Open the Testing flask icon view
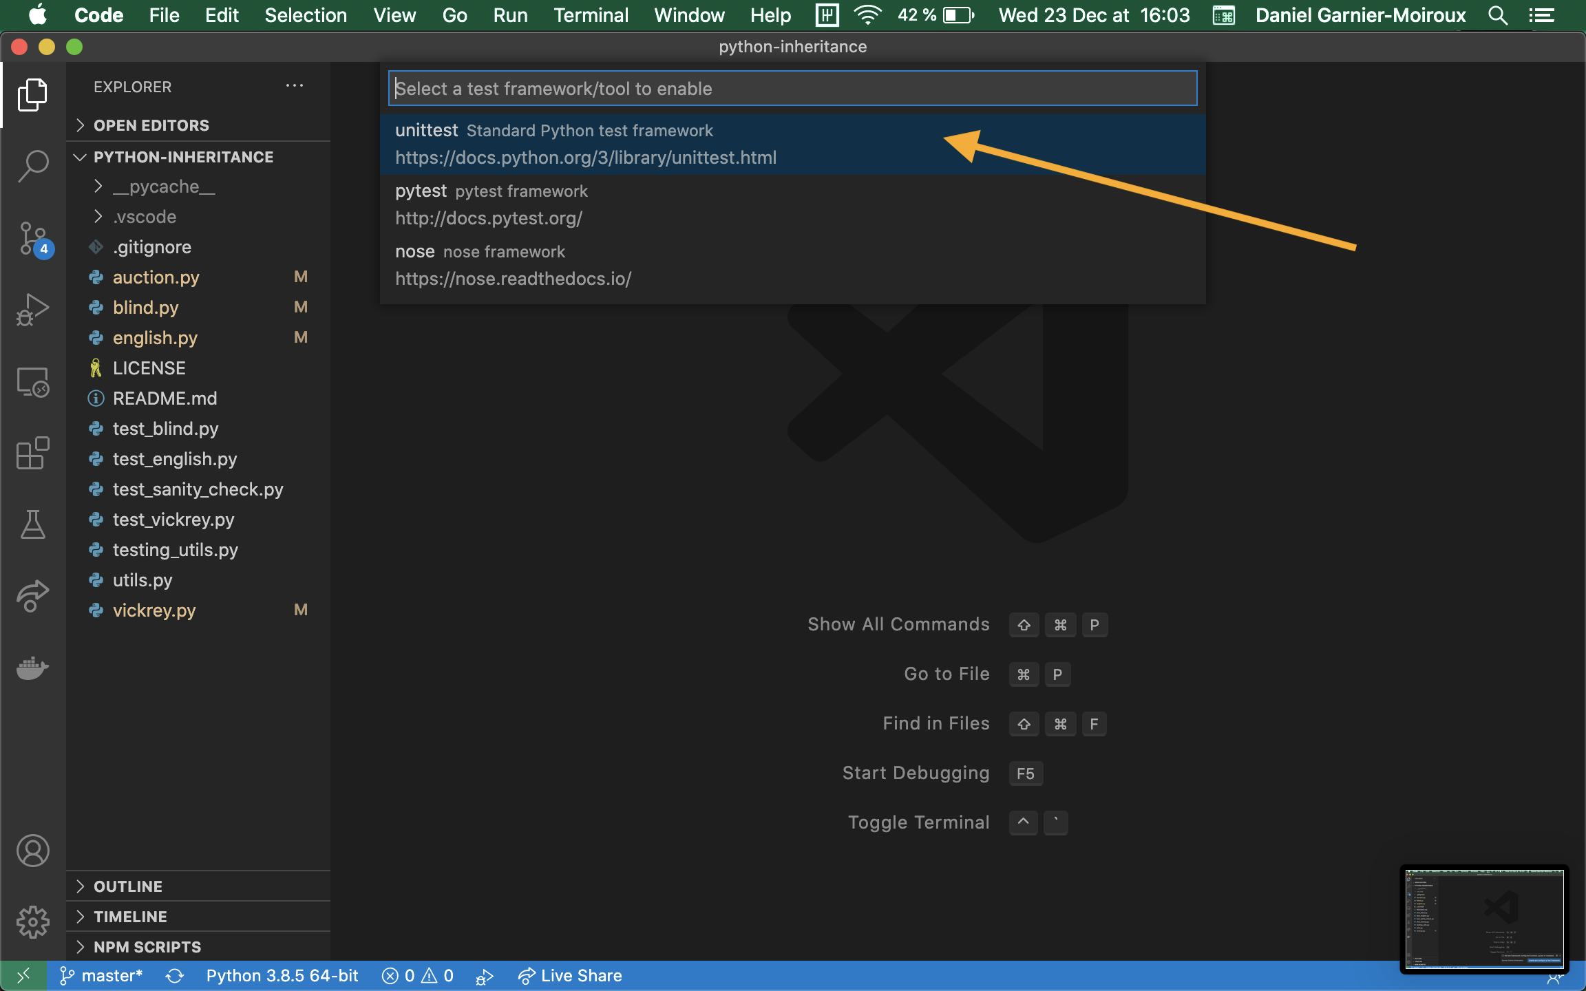The image size is (1586, 991). pyautogui.click(x=32, y=524)
